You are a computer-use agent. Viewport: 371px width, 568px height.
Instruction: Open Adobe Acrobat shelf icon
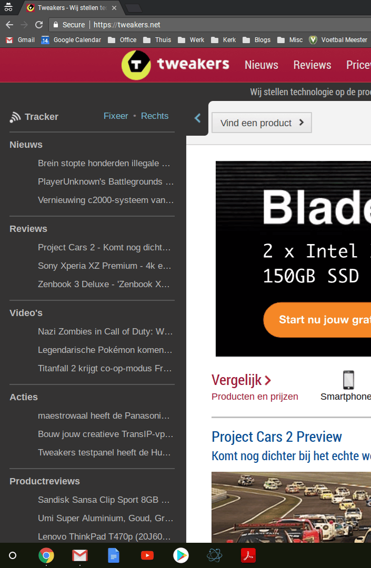[x=248, y=555]
